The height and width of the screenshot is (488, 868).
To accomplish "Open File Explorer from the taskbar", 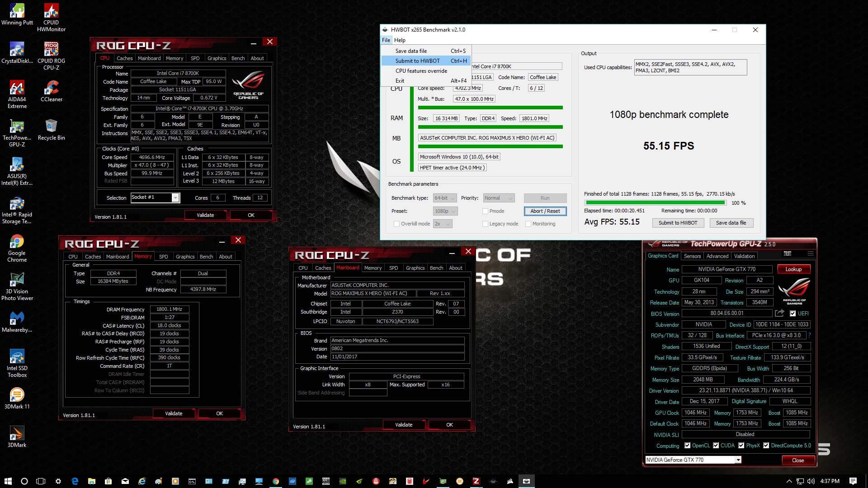I will [x=91, y=481].
